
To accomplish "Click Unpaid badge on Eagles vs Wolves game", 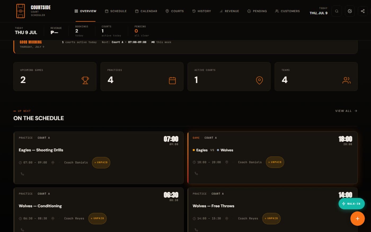I will pos(275,162).
